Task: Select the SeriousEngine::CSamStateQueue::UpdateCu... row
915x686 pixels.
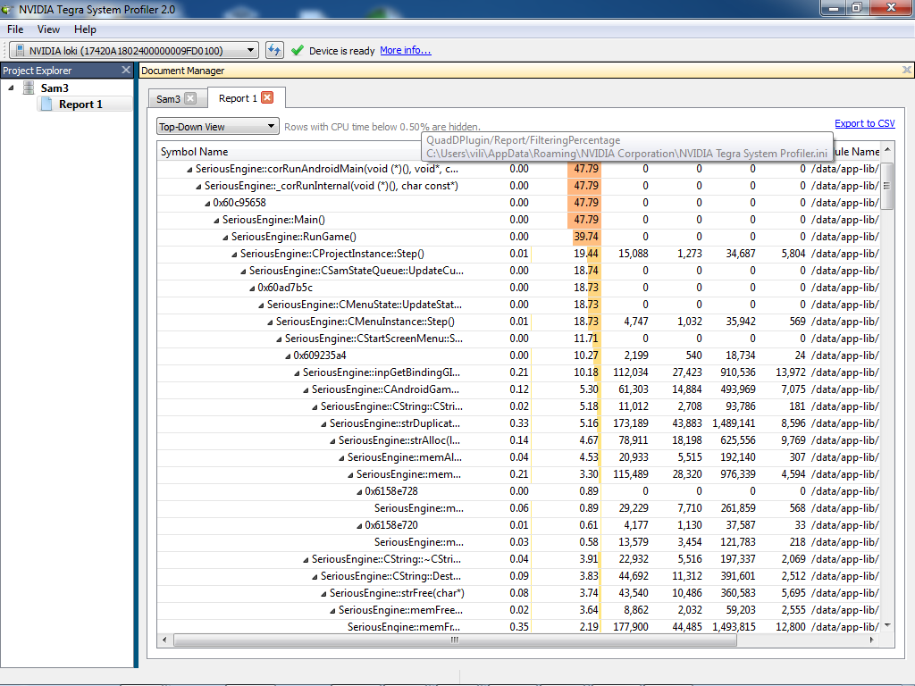Action: coord(518,271)
